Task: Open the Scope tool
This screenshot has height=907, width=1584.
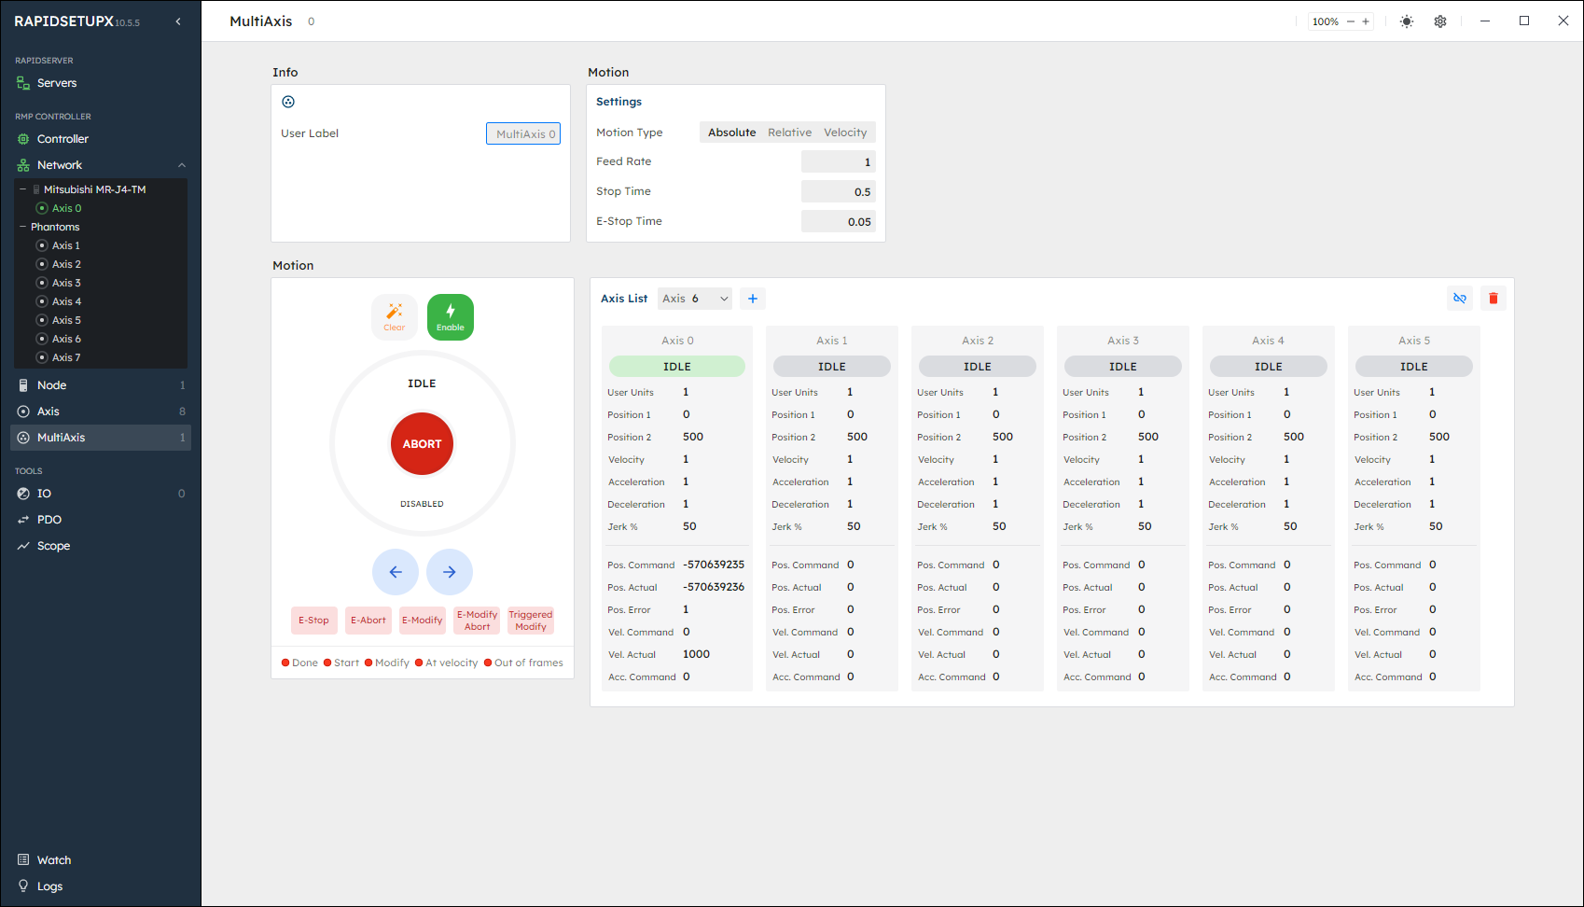Action: 101,546
